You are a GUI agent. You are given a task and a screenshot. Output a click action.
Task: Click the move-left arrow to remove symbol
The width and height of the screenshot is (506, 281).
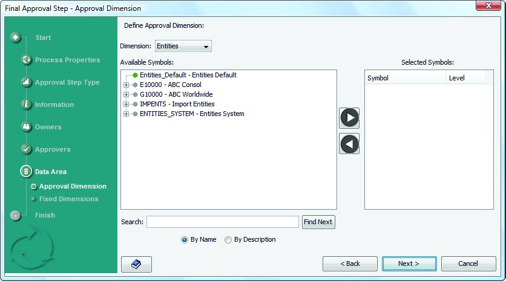[x=349, y=144]
